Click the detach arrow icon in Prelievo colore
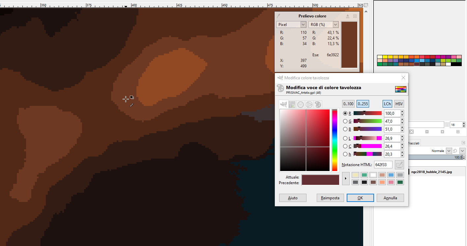Viewport: 467px width, 246px height. 348,16
